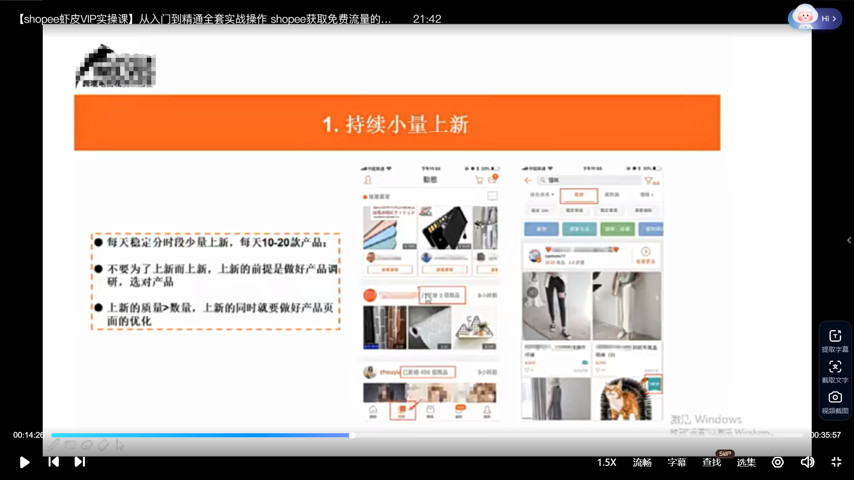Image resolution: width=854 pixels, height=480 pixels.
Task: Select the eraser annotation tool
Action: 103,445
